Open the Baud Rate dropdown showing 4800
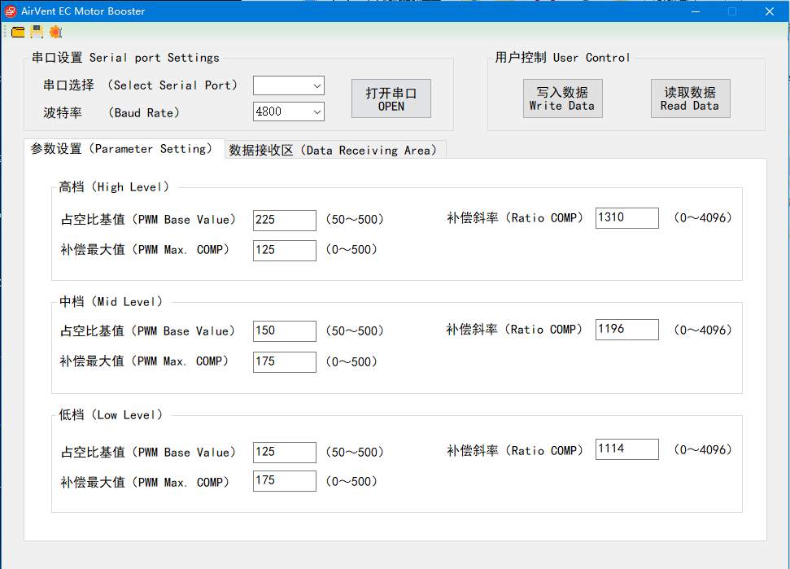 point(288,112)
